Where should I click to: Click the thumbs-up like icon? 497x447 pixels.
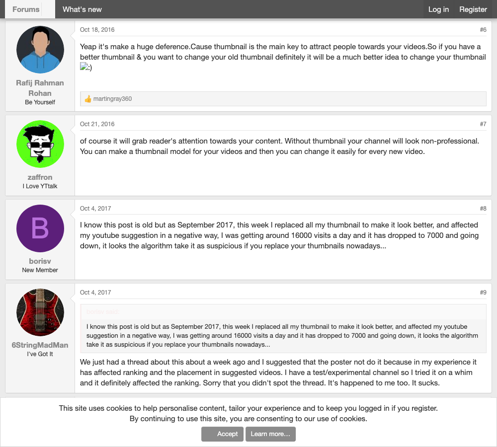coord(88,99)
